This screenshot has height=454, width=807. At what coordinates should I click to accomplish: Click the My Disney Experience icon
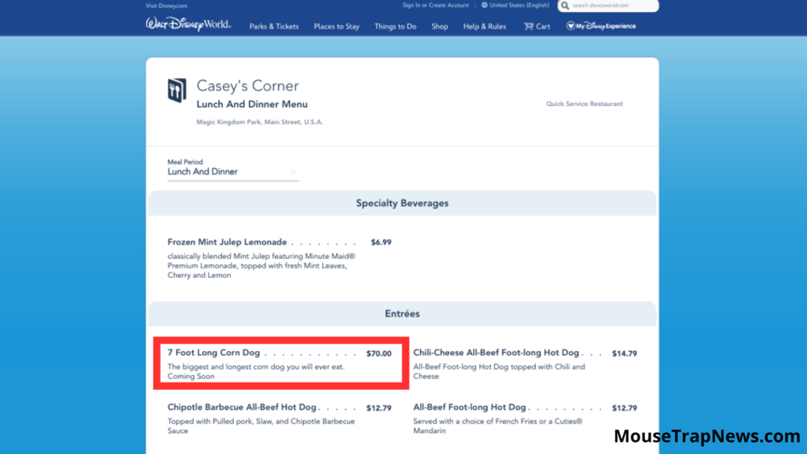pos(570,25)
